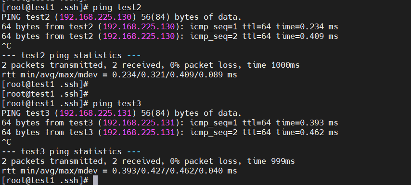Click the time=0.462 ms value
The width and height of the screenshot is (411, 185).
click(307, 133)
